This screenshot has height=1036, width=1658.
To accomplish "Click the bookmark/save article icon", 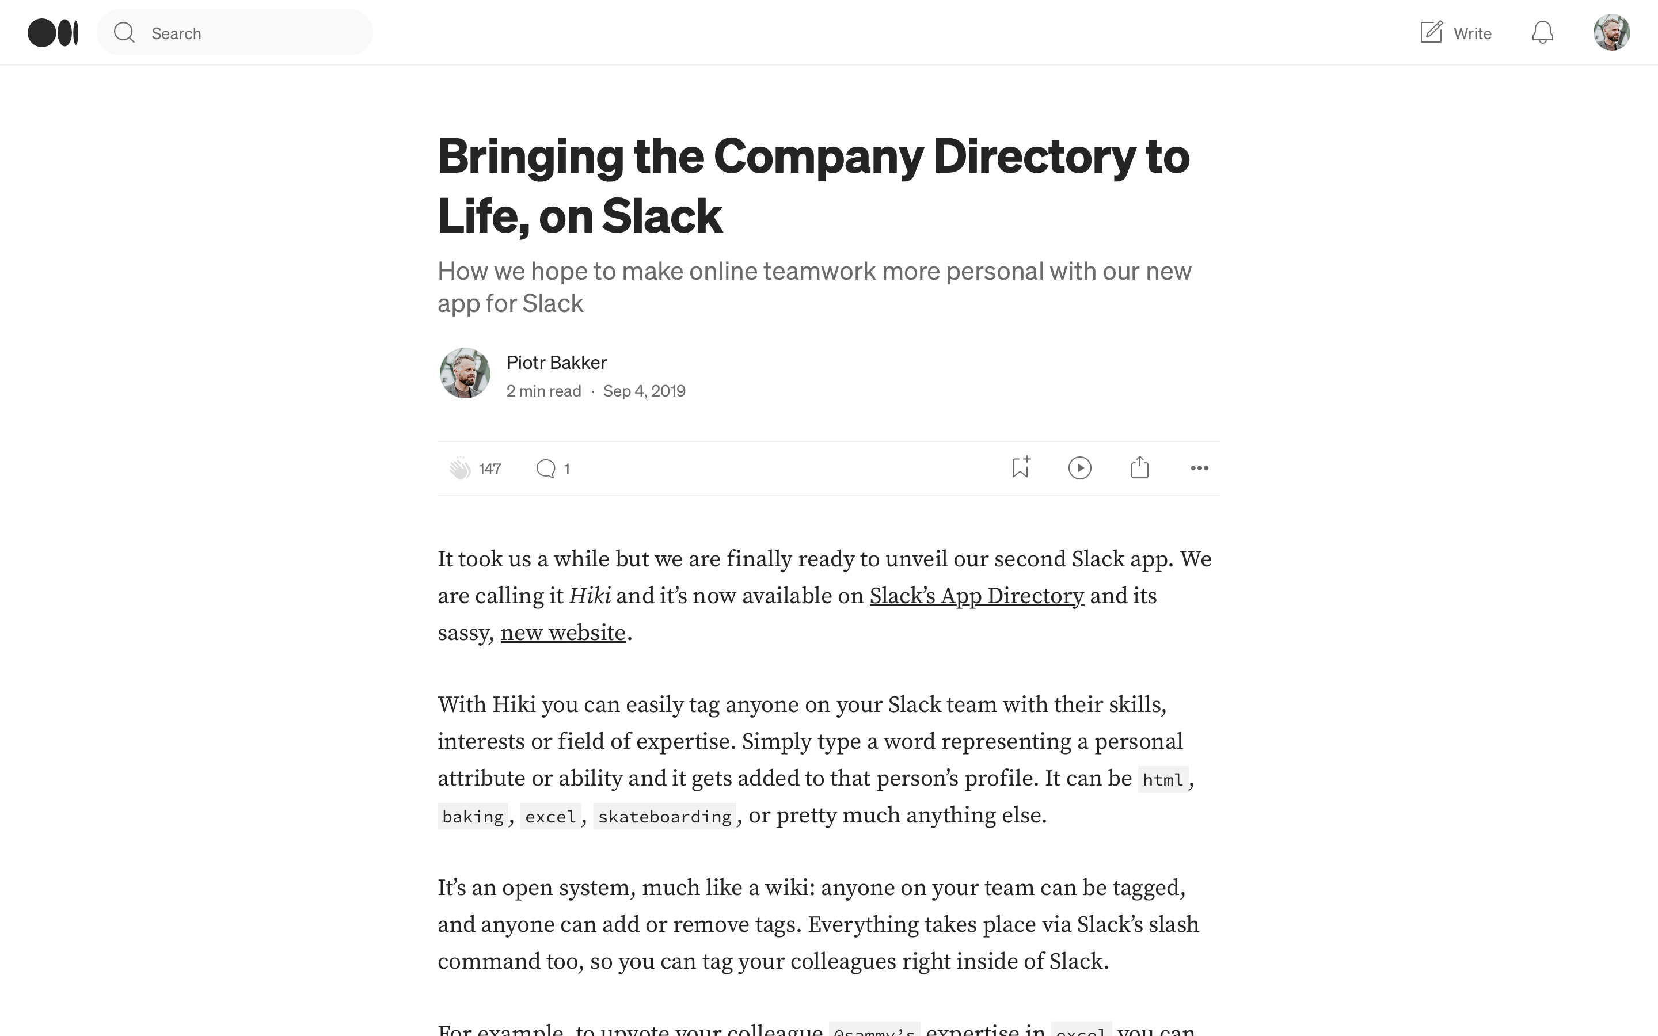I will click(1020, 467).
